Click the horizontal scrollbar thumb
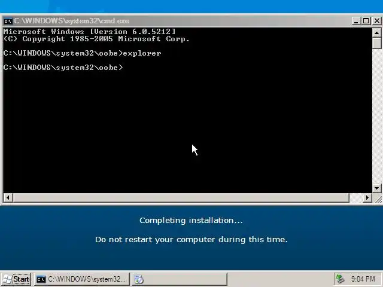Viewport: 383px width, 287px height. [181, 197]
